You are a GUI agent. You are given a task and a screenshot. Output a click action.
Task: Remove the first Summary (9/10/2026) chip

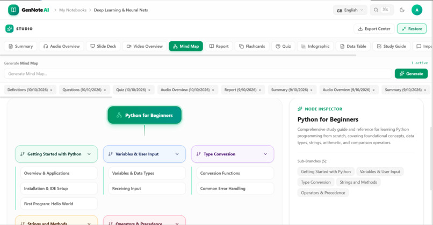click(x=311, y=90)
